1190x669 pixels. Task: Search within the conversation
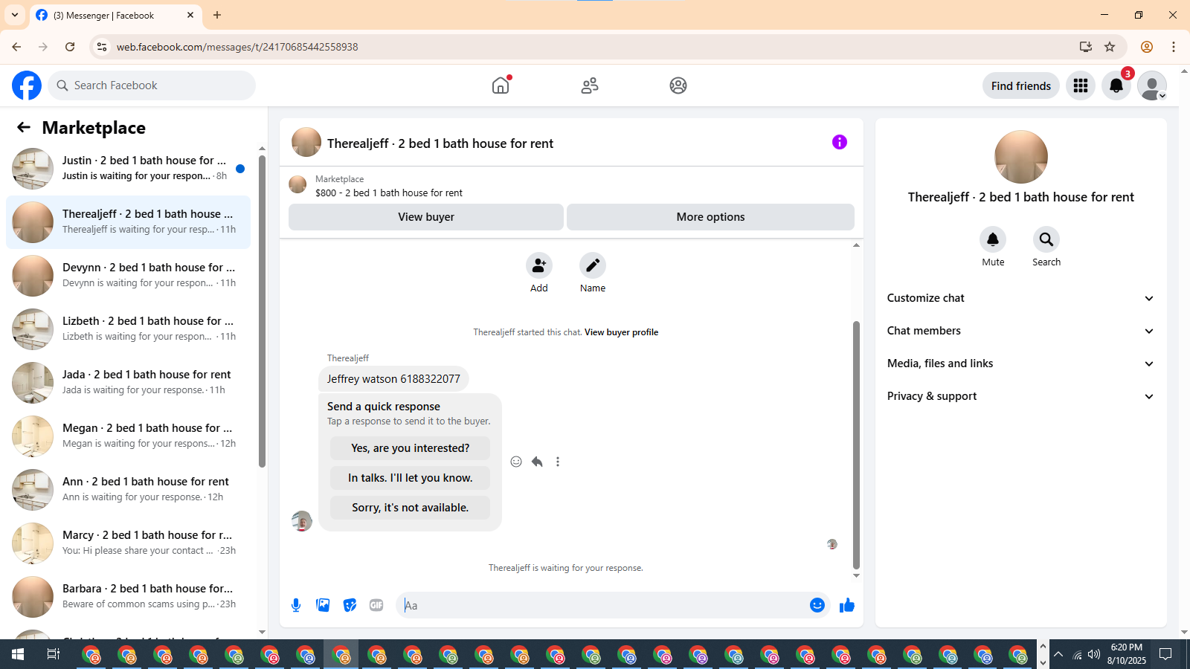[1046, 239]
